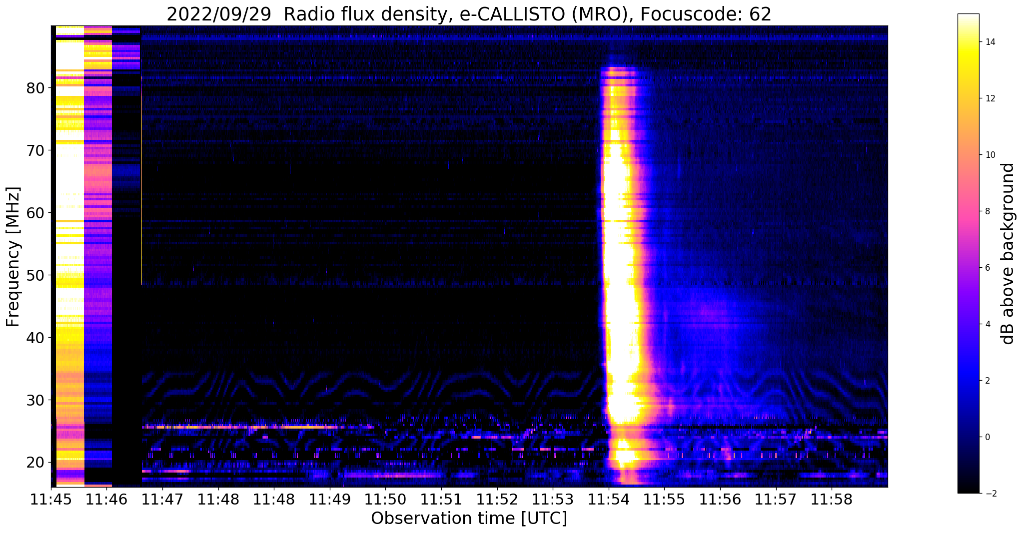Click the 11:51 time tick label
This screenshot has height=533, width=1023.
coord(441,500)
